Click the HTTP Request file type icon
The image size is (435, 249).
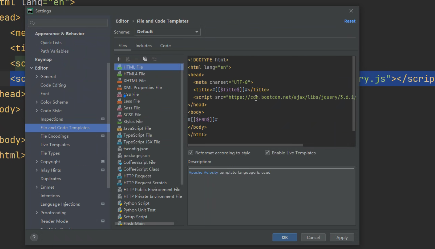[x=119, y=176]
